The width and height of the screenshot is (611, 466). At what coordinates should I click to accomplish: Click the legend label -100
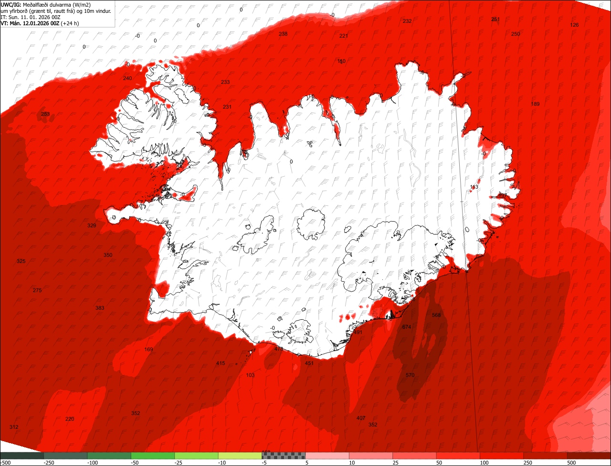point(92,463)
